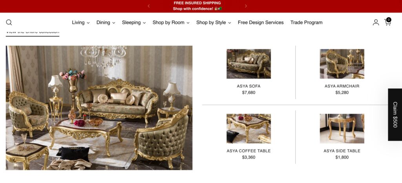Image resolution: width=402 pixels, height=183 pixels.
Task: Open the Asya Sofa thumbnail
Action: [x=249, y=64]
